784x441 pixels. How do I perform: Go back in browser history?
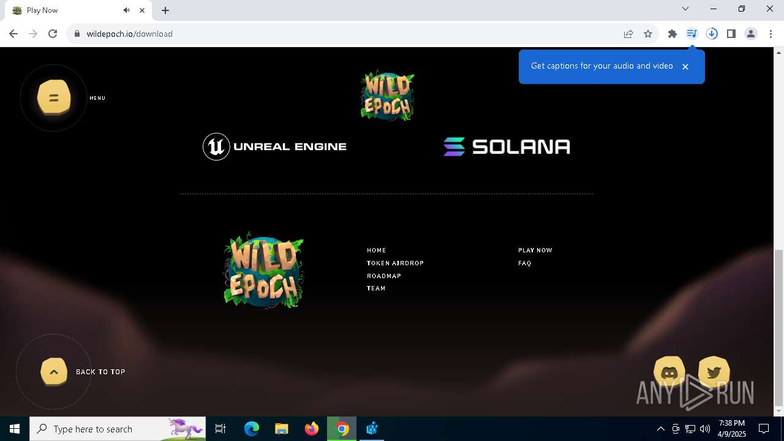(13, 34)
